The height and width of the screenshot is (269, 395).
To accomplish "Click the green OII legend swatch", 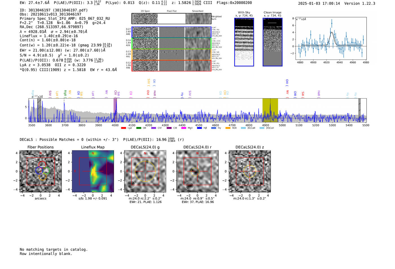I will (139, 128).
